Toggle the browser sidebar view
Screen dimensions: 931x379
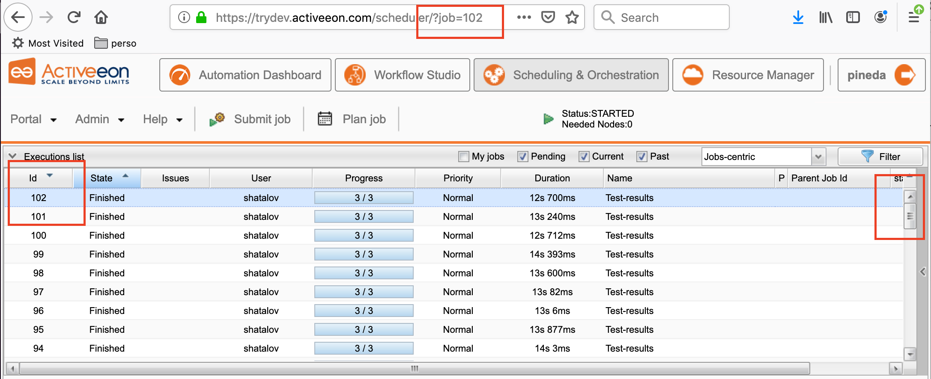click(x=853, y=17)
